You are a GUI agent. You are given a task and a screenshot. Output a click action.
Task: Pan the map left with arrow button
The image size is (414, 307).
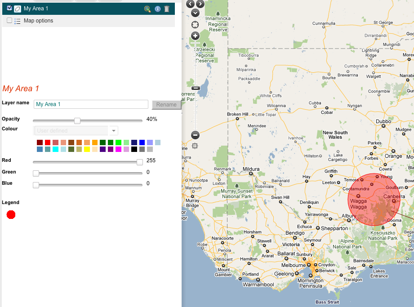[190, 4]
